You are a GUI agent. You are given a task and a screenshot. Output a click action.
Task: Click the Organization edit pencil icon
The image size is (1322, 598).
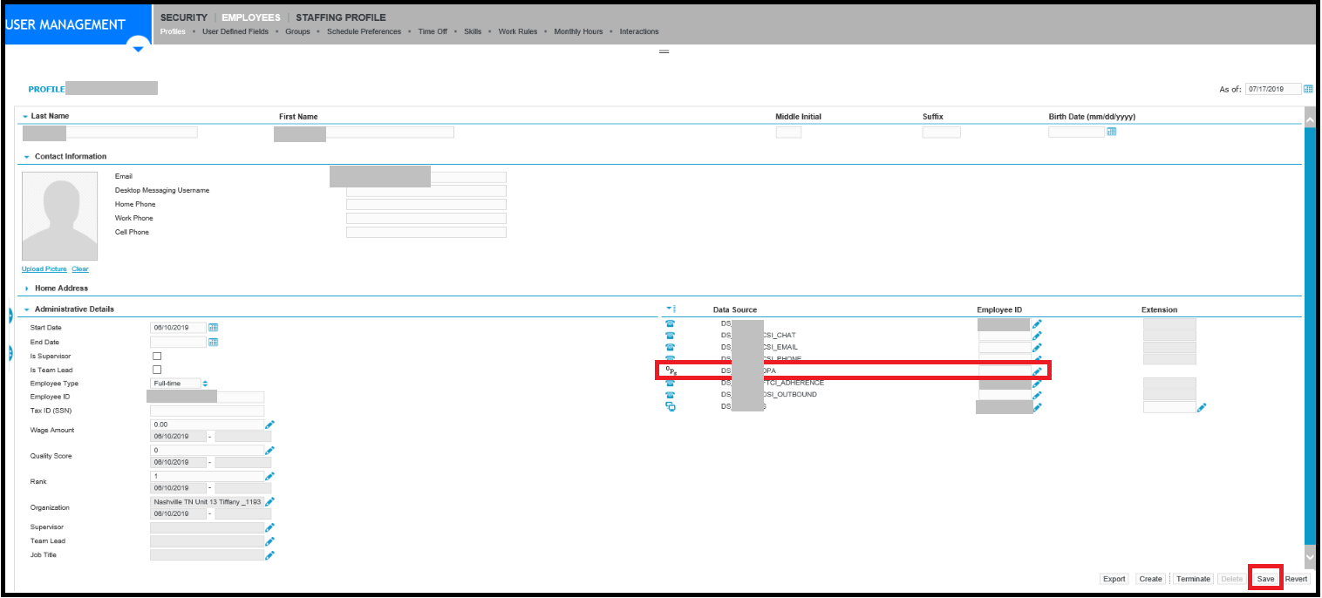coord(270,502)
